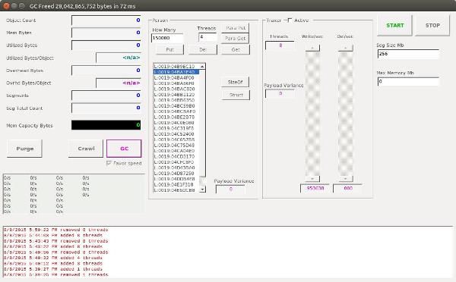Select list item L:0019:04C52400
This screenshot has width=456, height=282.
pos(176,134)
